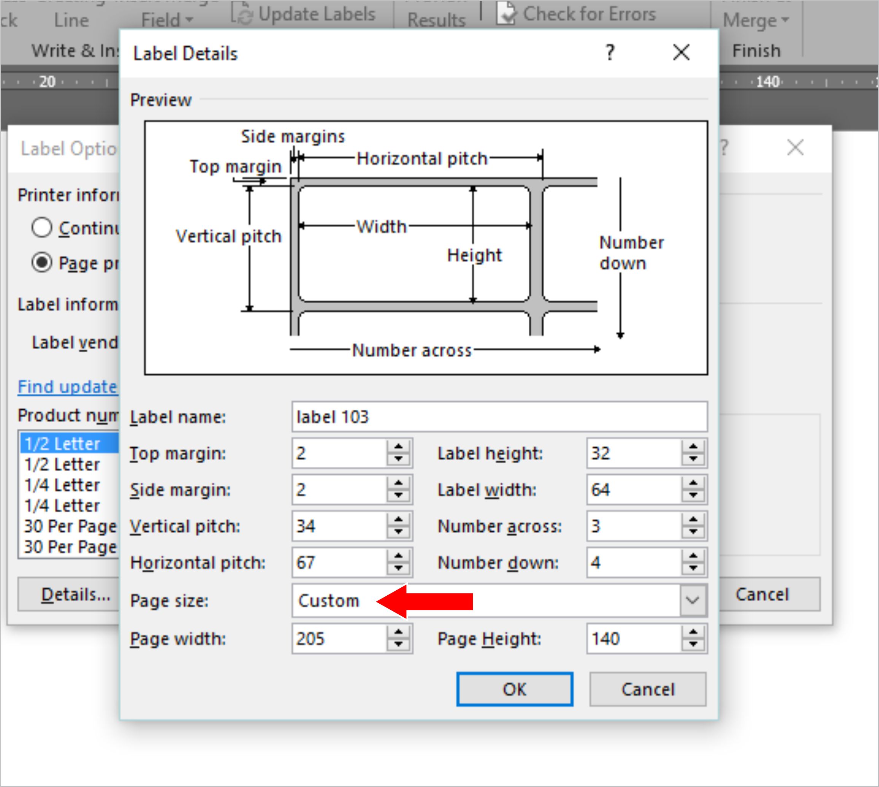Image resolution: width=879 pixels, height=787 pixels.
Task: Edit the Label name input field
Action: [501, 415]
